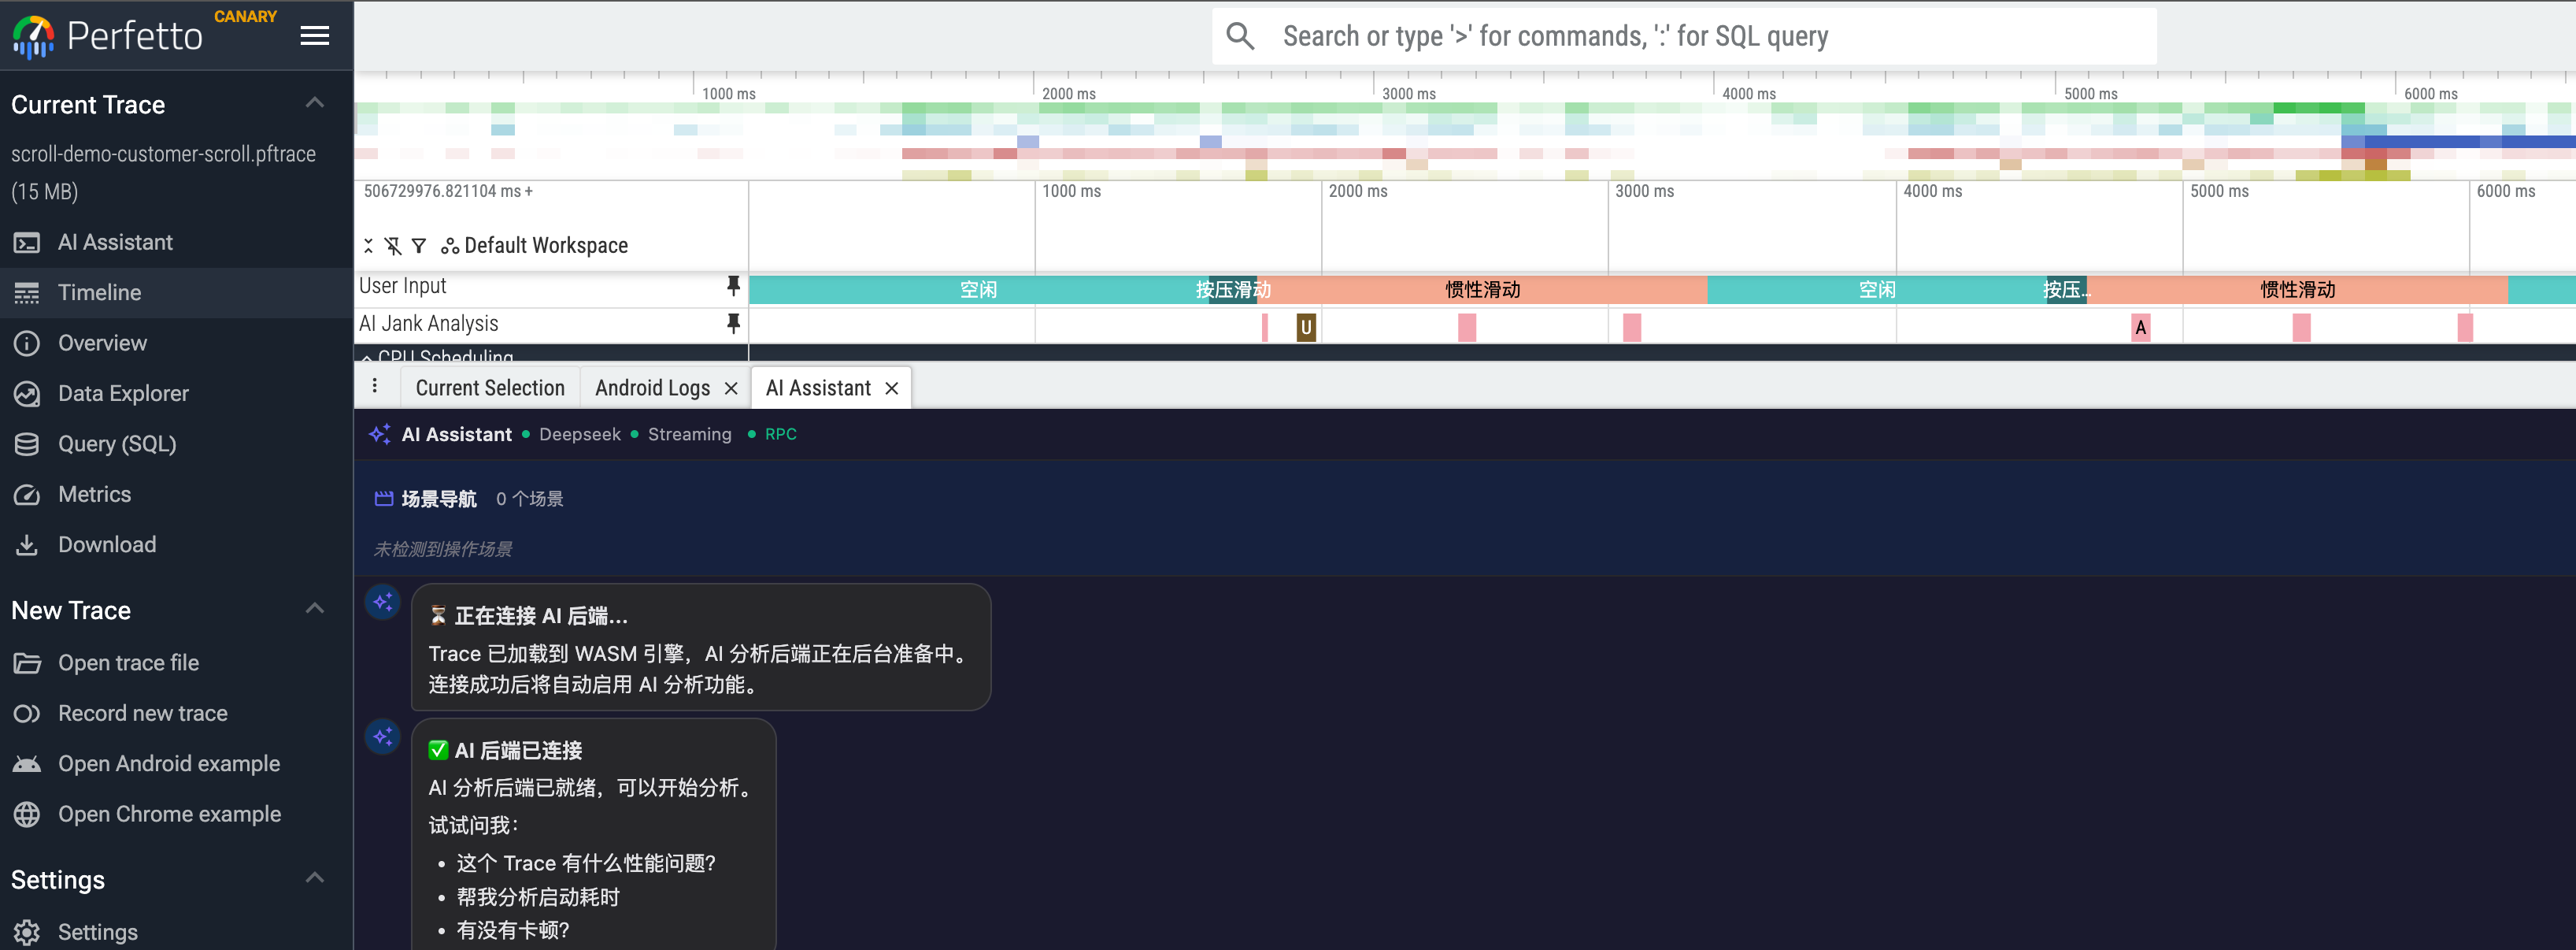
Task: Open the AI Assistant from the sidebar
Action: click(x=115, y=241)
